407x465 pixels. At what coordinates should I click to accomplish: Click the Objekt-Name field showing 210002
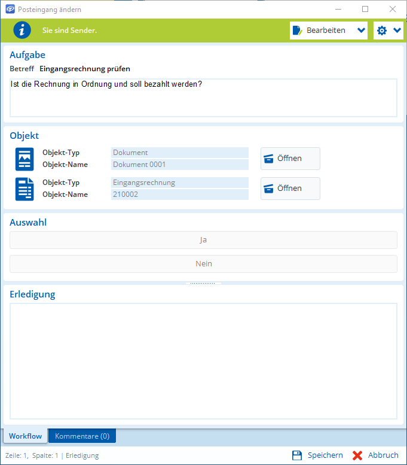(179, 194)
